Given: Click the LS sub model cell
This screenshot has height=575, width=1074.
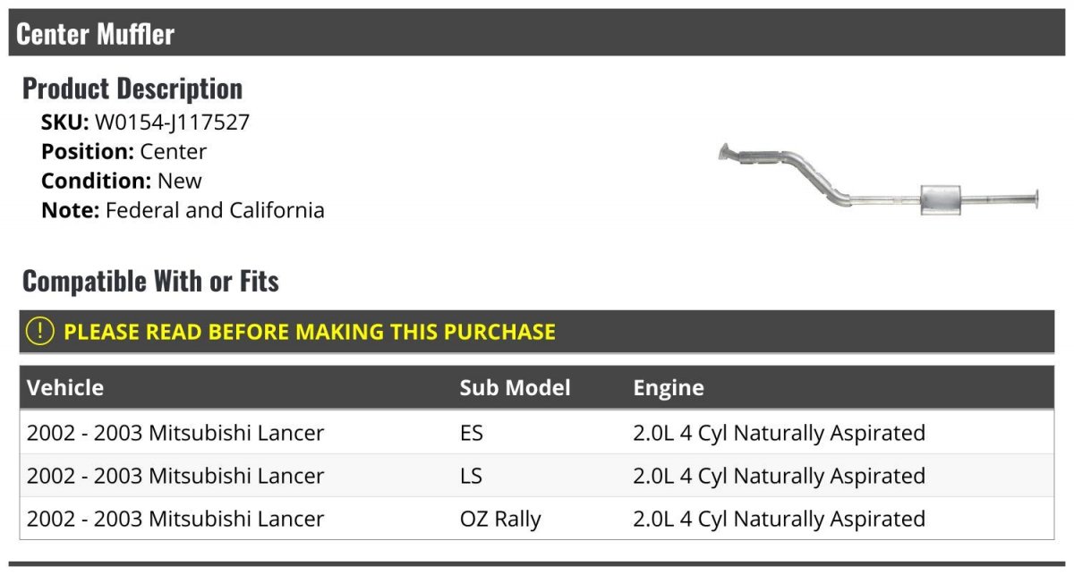Looking at the screenshot, I should coord(471,476).
